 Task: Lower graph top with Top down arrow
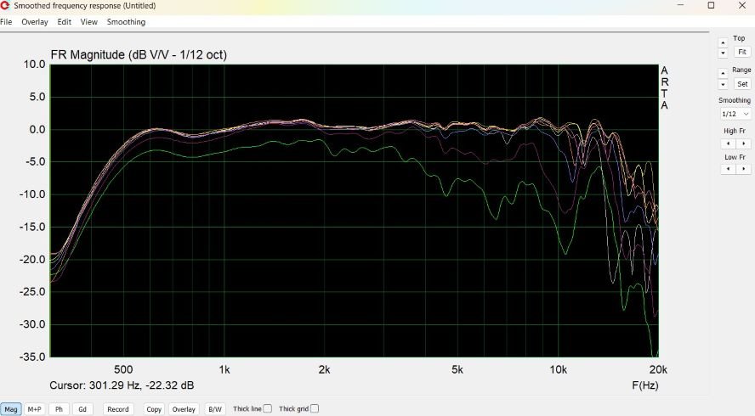tap(723, 53)
